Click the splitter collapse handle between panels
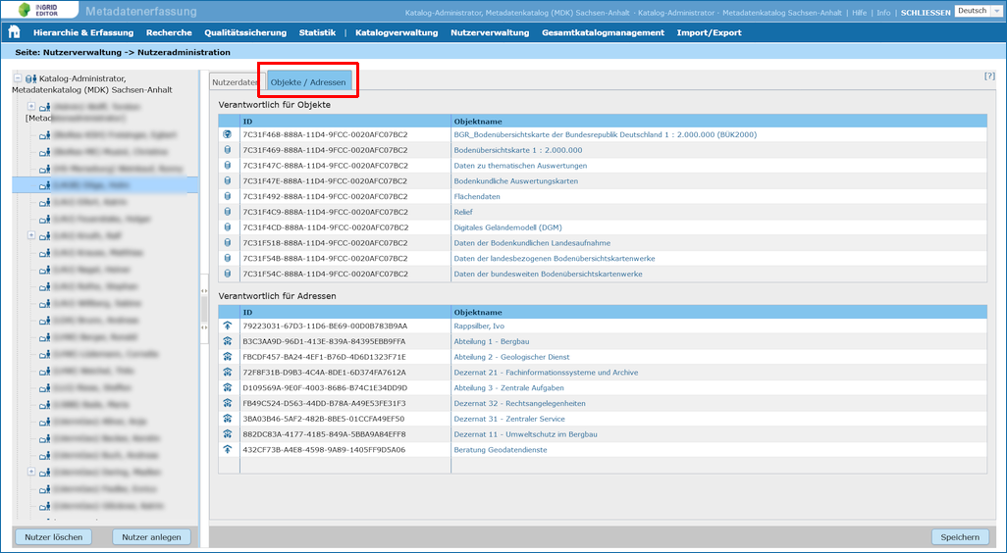Image resolution: width=1007 pixels, height=553 pixels. pyautogui.click(x=204, y=309)
